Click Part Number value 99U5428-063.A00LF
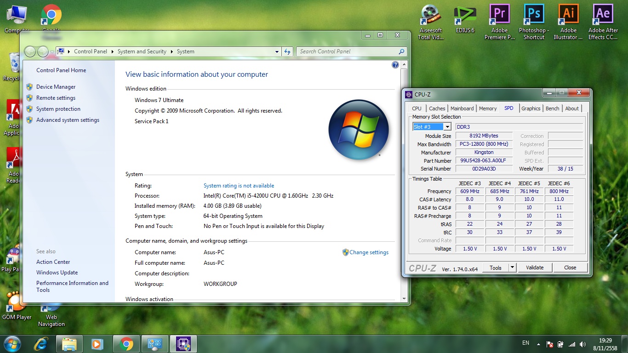The height and width of the screenshot is (353, 628). 483,161
